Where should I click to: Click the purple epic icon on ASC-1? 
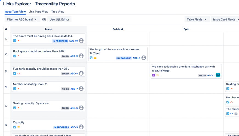154,75
